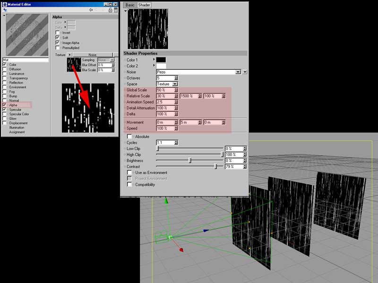
Task: Switch to the Basic tab
Action: click(130, 5)
